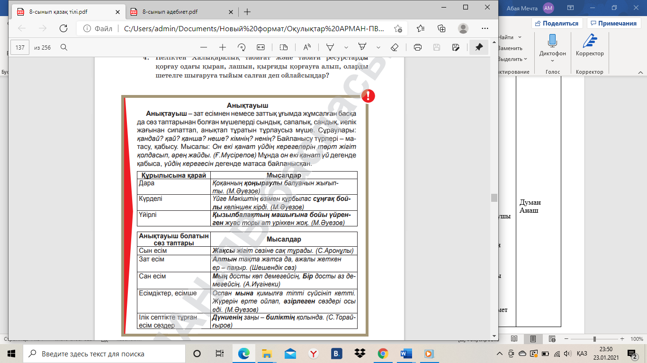Expand the Выделить dropdown in Word
647x363 pixels.
pyautogui.click(x=526, y=59)
